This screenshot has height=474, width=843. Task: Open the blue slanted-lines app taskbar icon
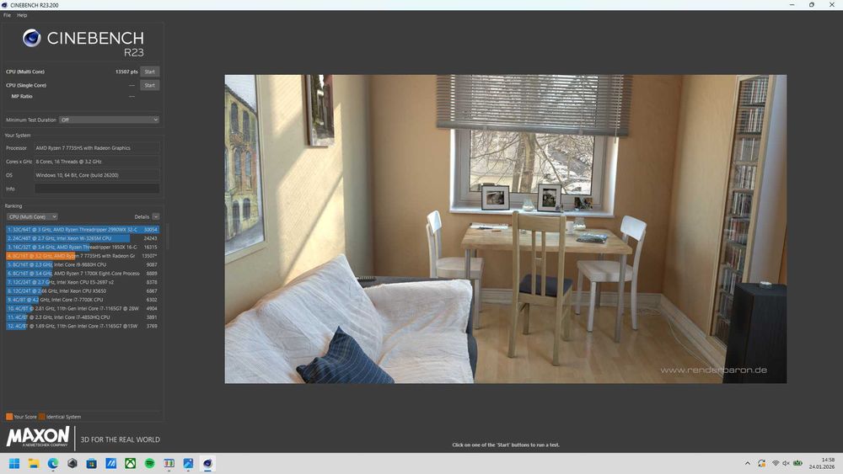[110, 463]
